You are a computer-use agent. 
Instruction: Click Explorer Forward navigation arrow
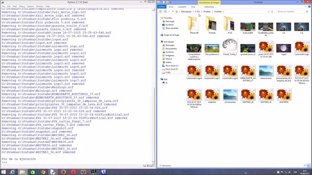165,12
